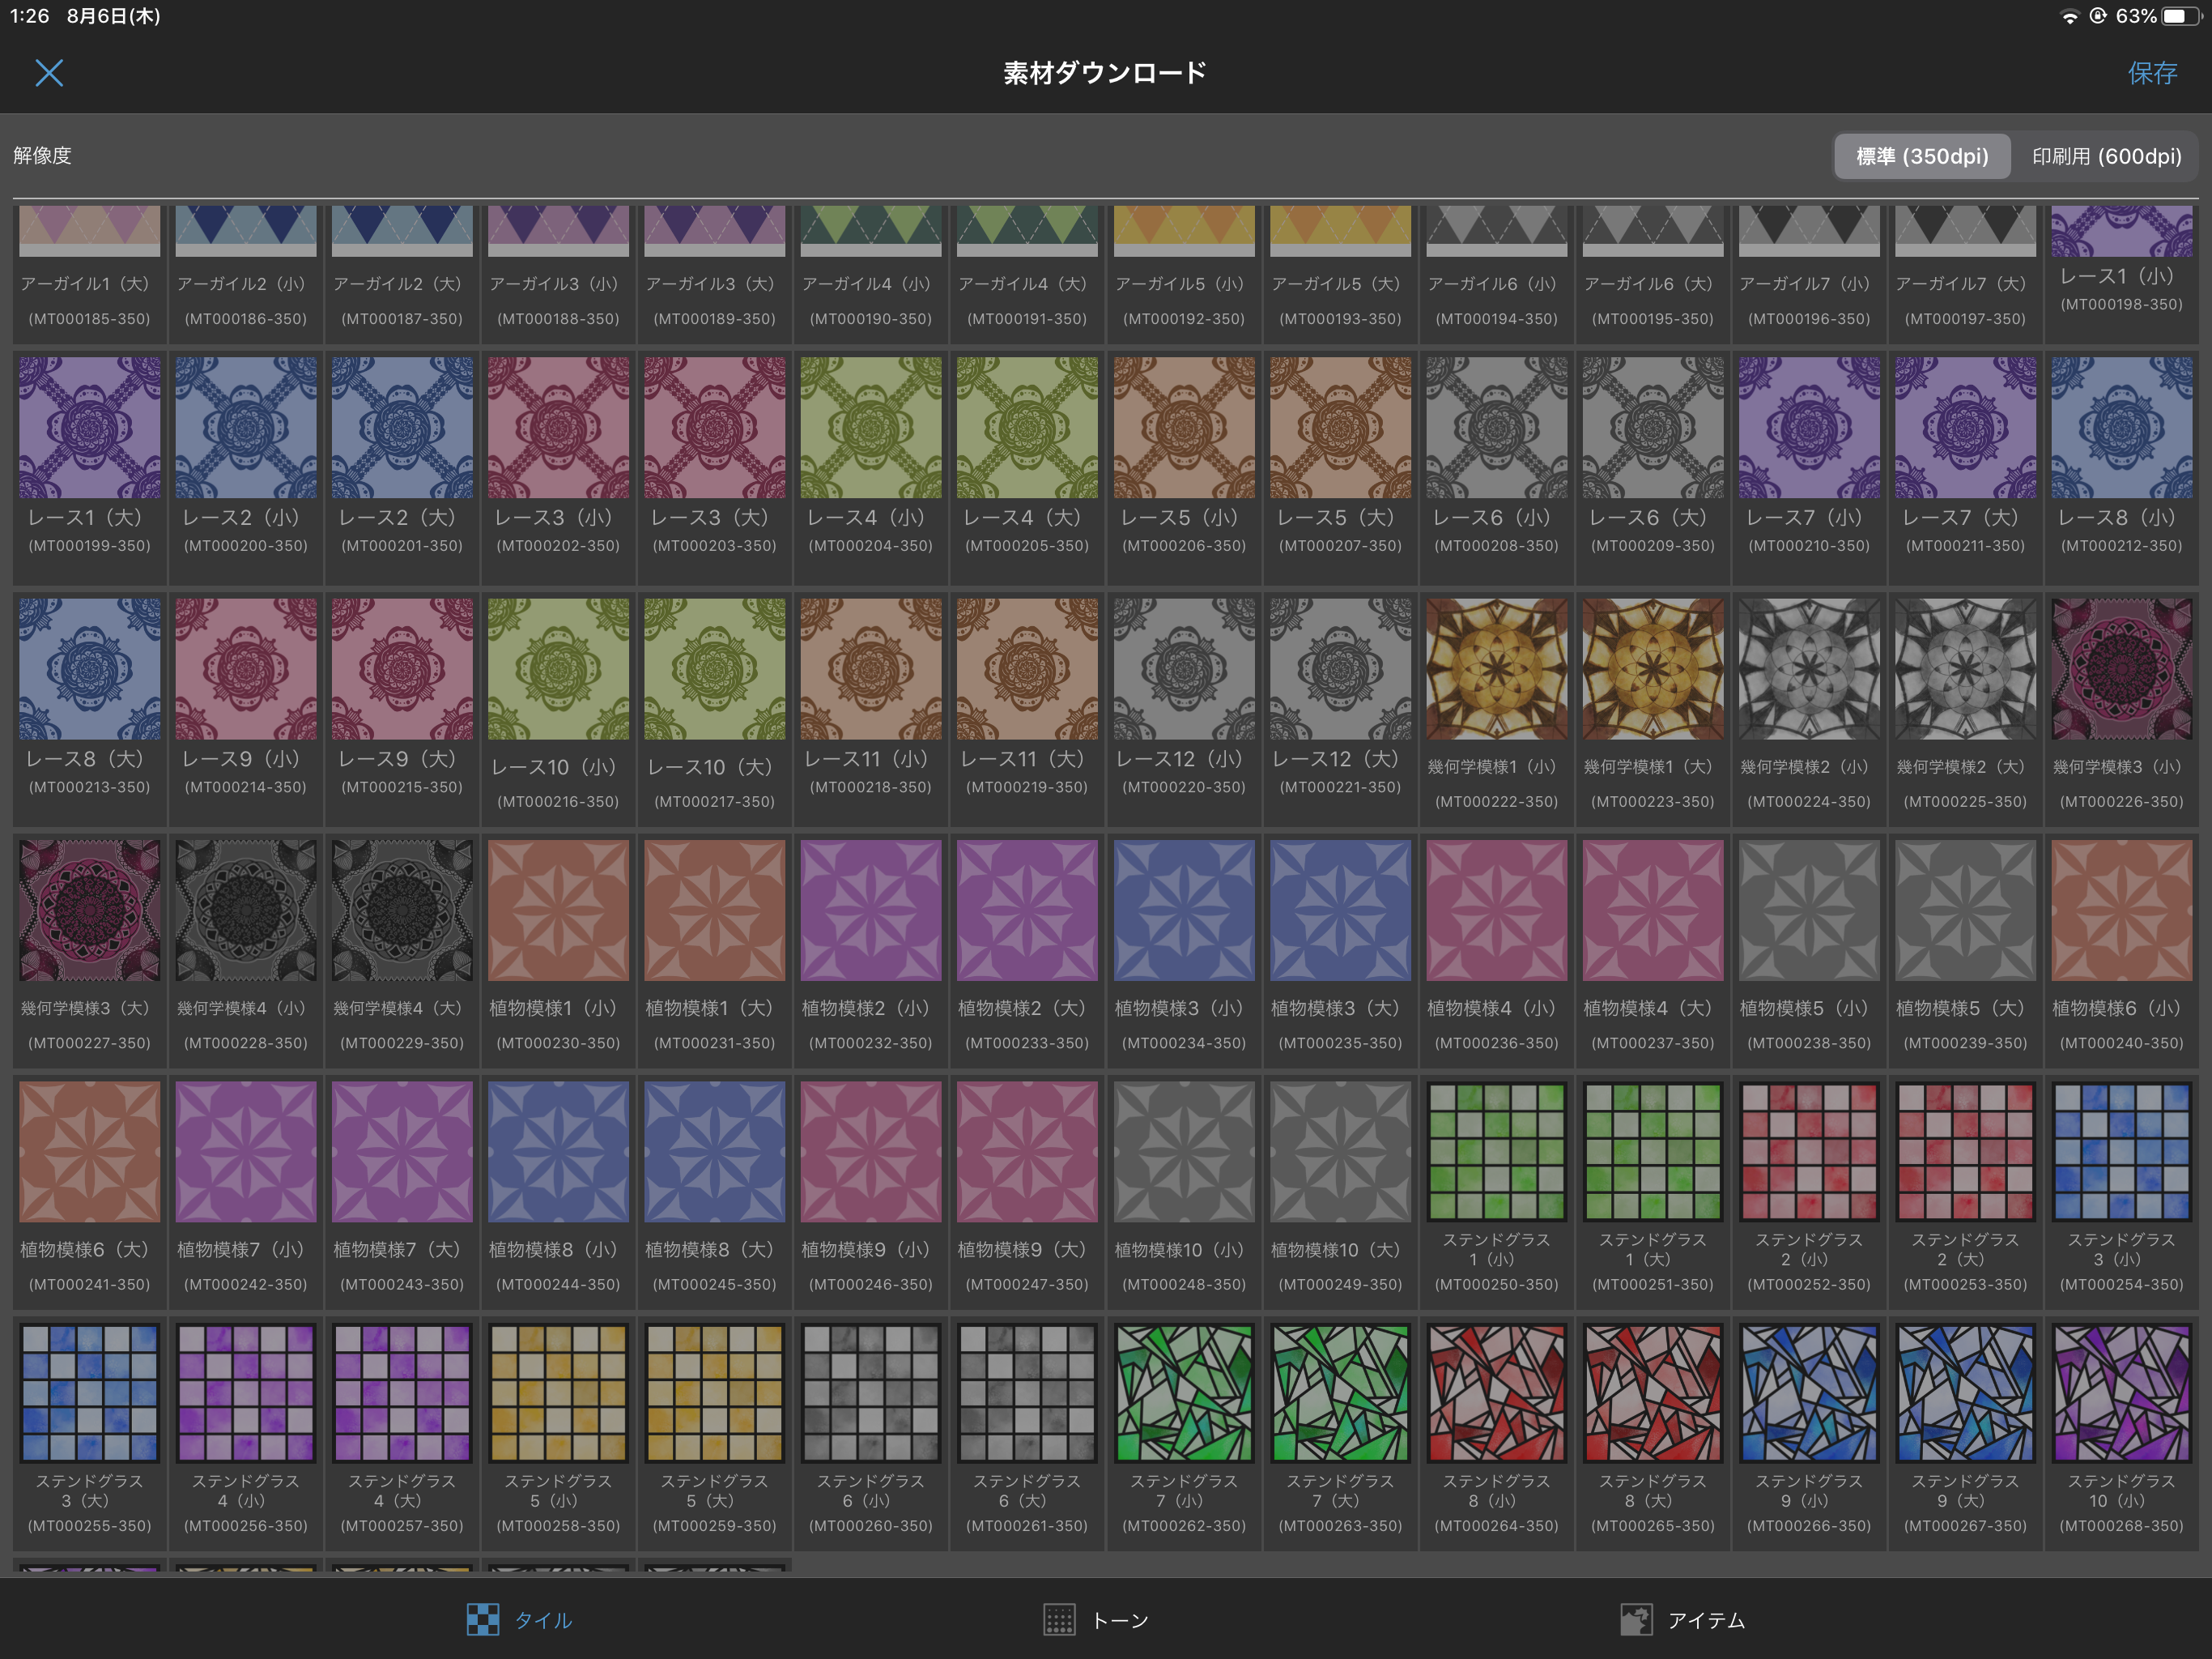Tap the battery indicator in status bar
The height and width of the screenshot is (1659, 2212).
2182,16
